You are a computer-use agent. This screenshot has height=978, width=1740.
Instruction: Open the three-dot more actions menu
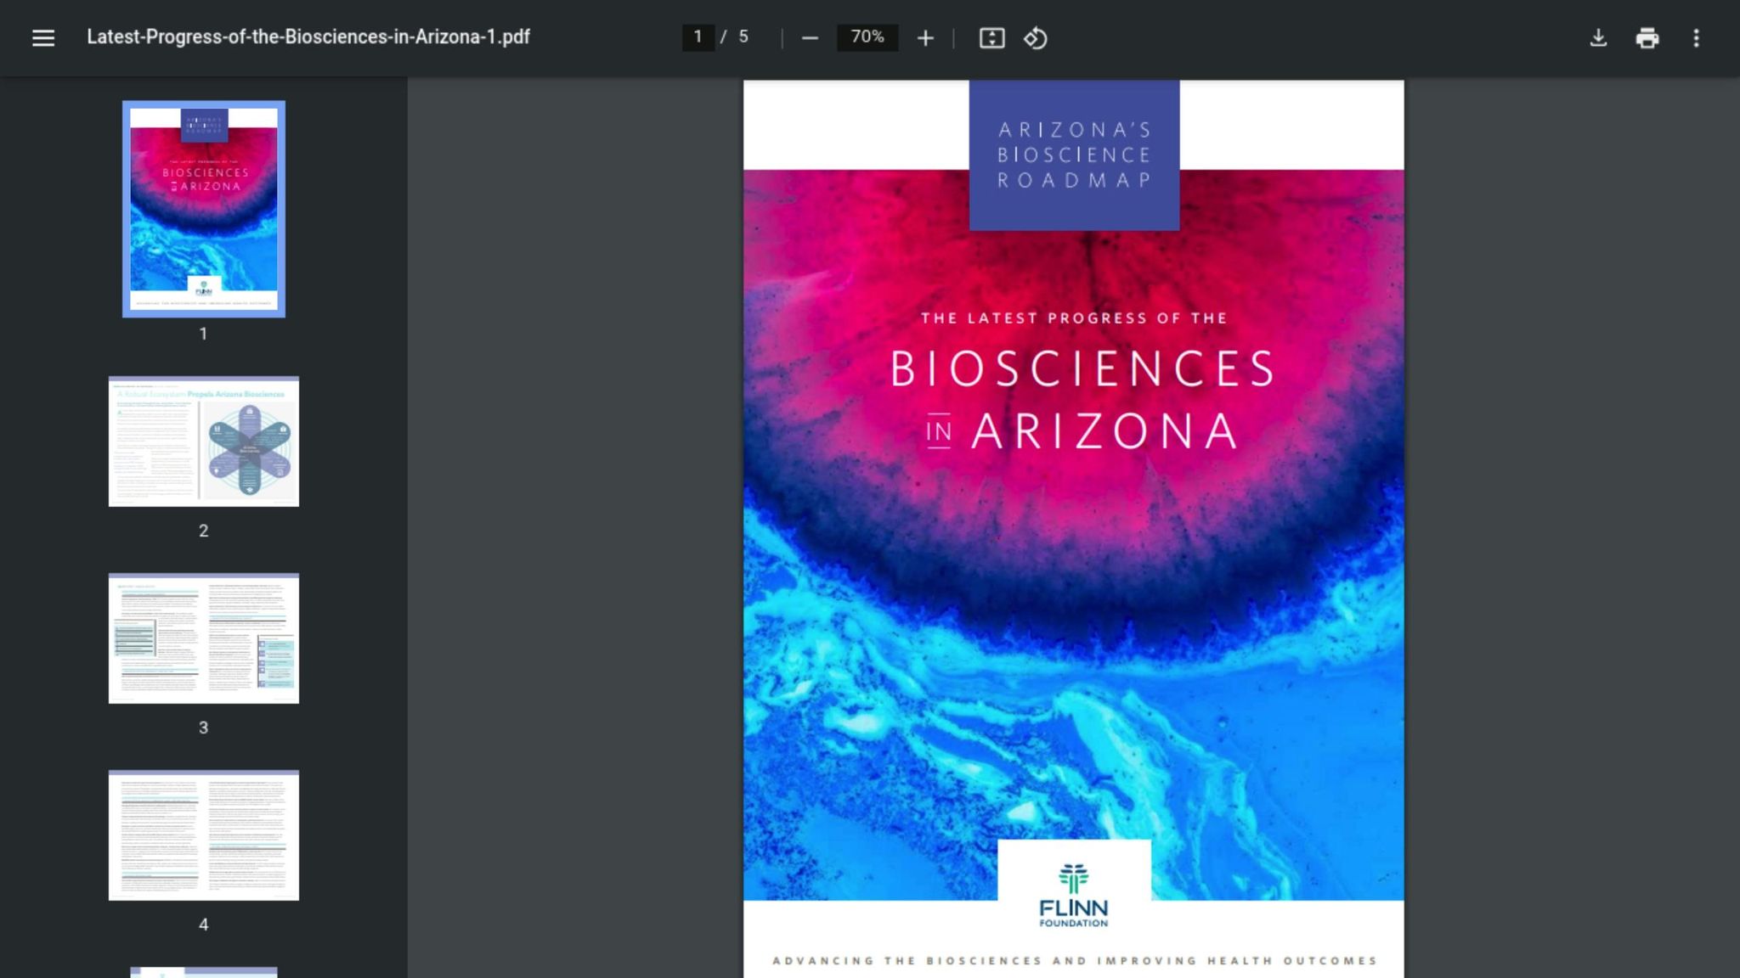point(1696,38)
